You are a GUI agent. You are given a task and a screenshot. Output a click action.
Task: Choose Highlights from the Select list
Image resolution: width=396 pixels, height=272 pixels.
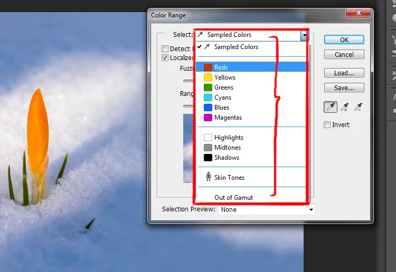pos(252,138)
